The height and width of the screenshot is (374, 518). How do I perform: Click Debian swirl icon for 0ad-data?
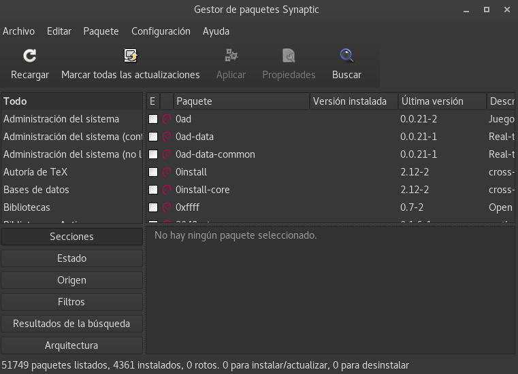click(167, 137)
